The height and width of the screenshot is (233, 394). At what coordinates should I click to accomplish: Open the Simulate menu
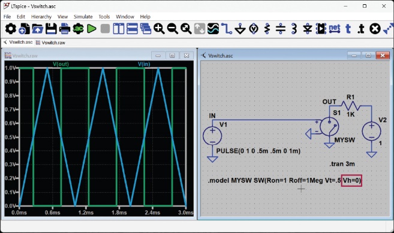coord(83,17)
